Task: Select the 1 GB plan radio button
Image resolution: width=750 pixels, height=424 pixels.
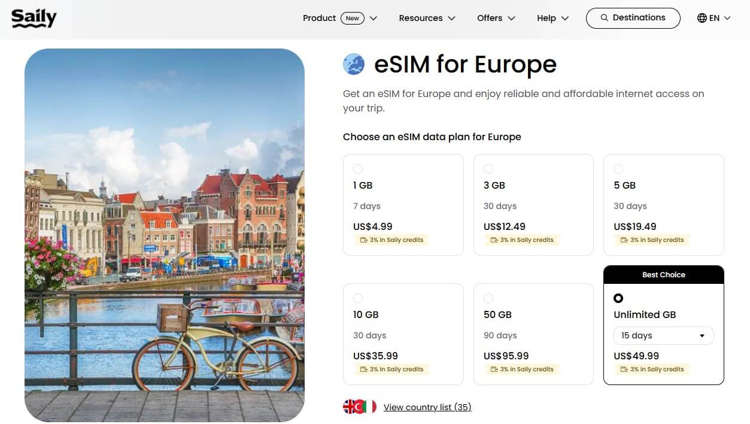Action: tap(358, 169)
